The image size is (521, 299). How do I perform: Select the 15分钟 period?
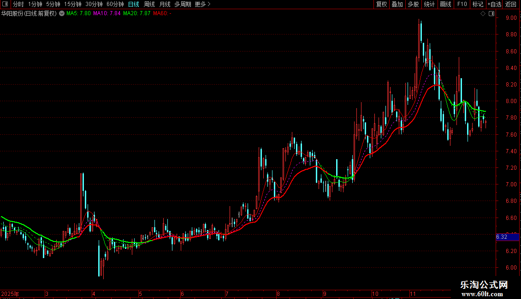[72, 4]
